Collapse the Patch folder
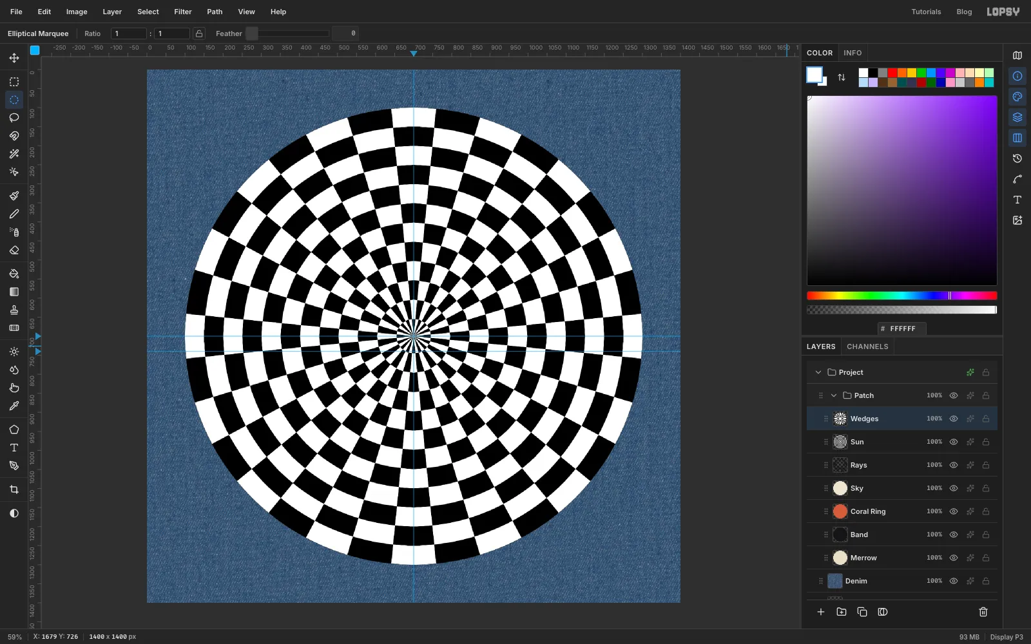 [834, 395]
